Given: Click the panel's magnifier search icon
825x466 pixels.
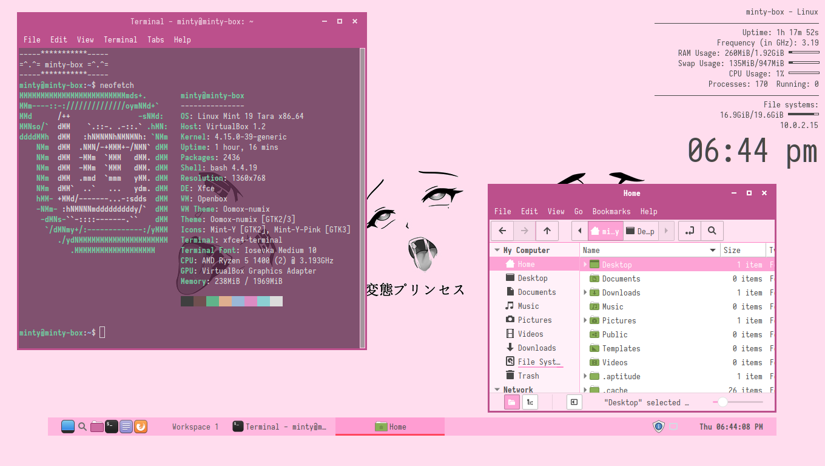Looking at the screenshot, I should [82, 427].
